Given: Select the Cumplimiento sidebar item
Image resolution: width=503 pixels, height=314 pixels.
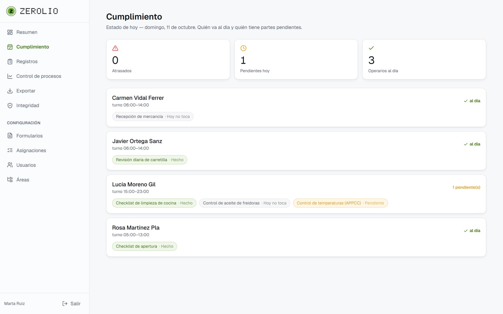Looking at the screenshot, I should coord(45,47).
